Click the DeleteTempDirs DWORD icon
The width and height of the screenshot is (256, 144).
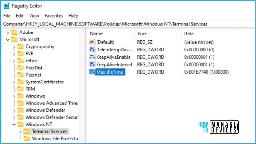(92, 49)
